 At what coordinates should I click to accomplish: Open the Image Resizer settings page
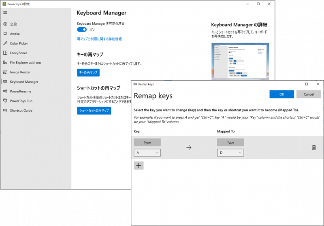pyautogui.click(x=35, y=72)
